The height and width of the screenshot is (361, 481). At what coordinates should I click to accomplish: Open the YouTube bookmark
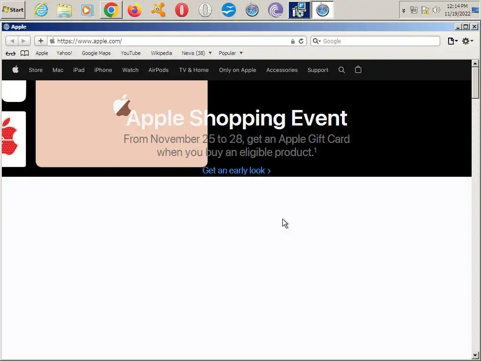pos(131,53)
